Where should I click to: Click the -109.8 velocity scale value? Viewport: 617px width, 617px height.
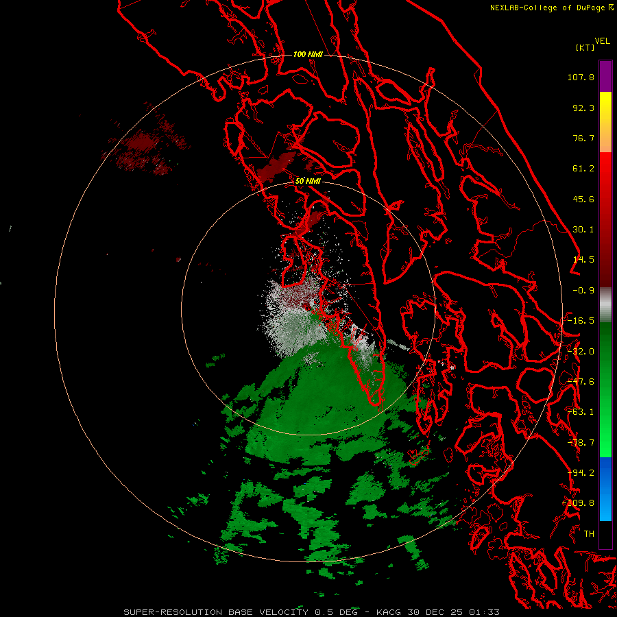[578, 503]
